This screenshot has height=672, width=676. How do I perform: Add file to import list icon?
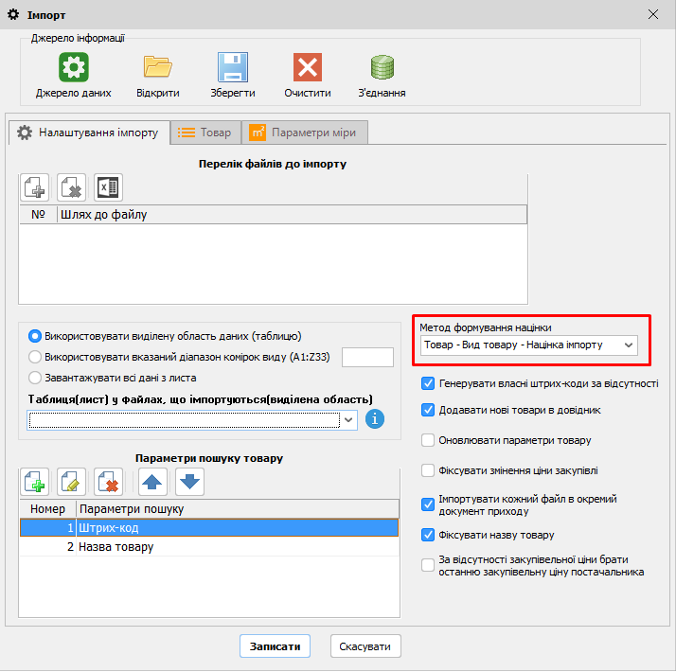[x=36, y=186]
